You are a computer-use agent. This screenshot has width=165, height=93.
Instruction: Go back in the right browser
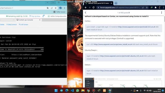(86, 7)
